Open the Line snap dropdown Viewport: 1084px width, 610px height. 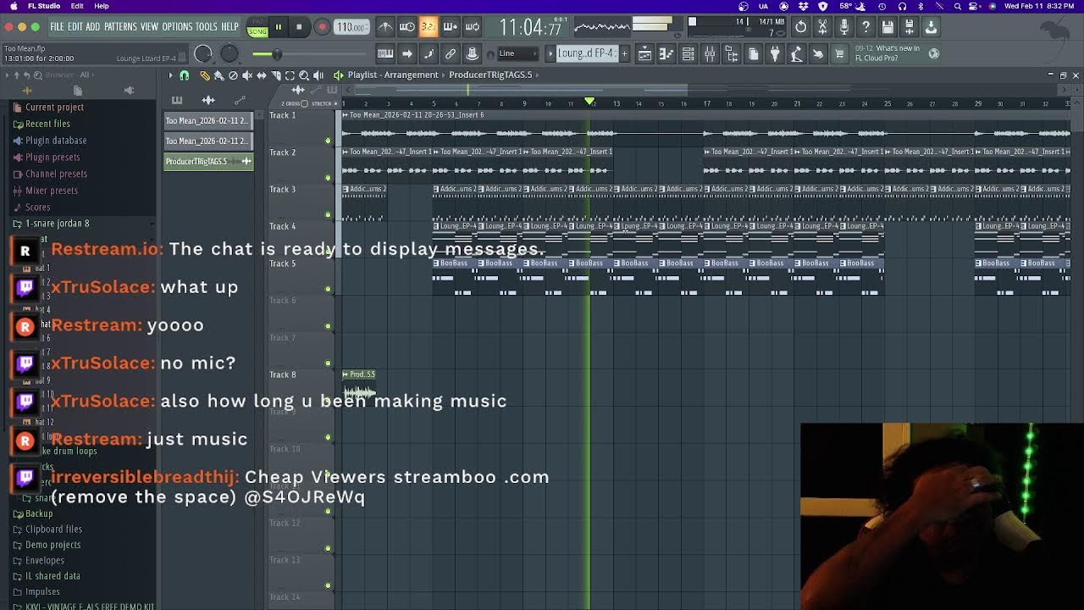pos(519,53)
